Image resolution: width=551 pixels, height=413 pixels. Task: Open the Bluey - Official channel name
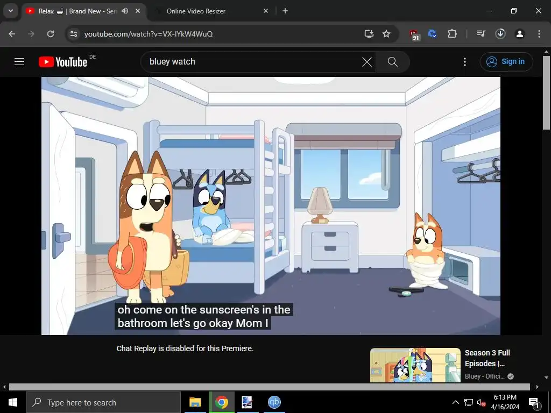[485, 376]
